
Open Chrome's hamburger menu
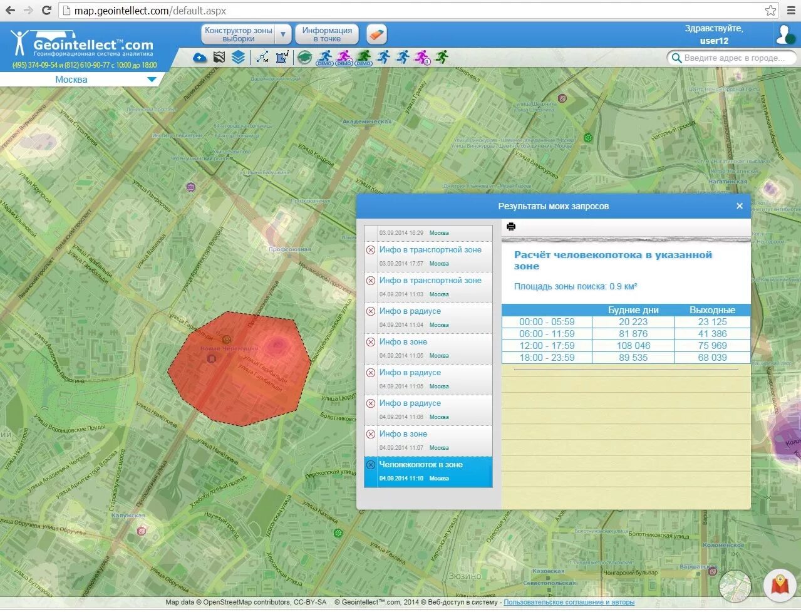point(791,10)
